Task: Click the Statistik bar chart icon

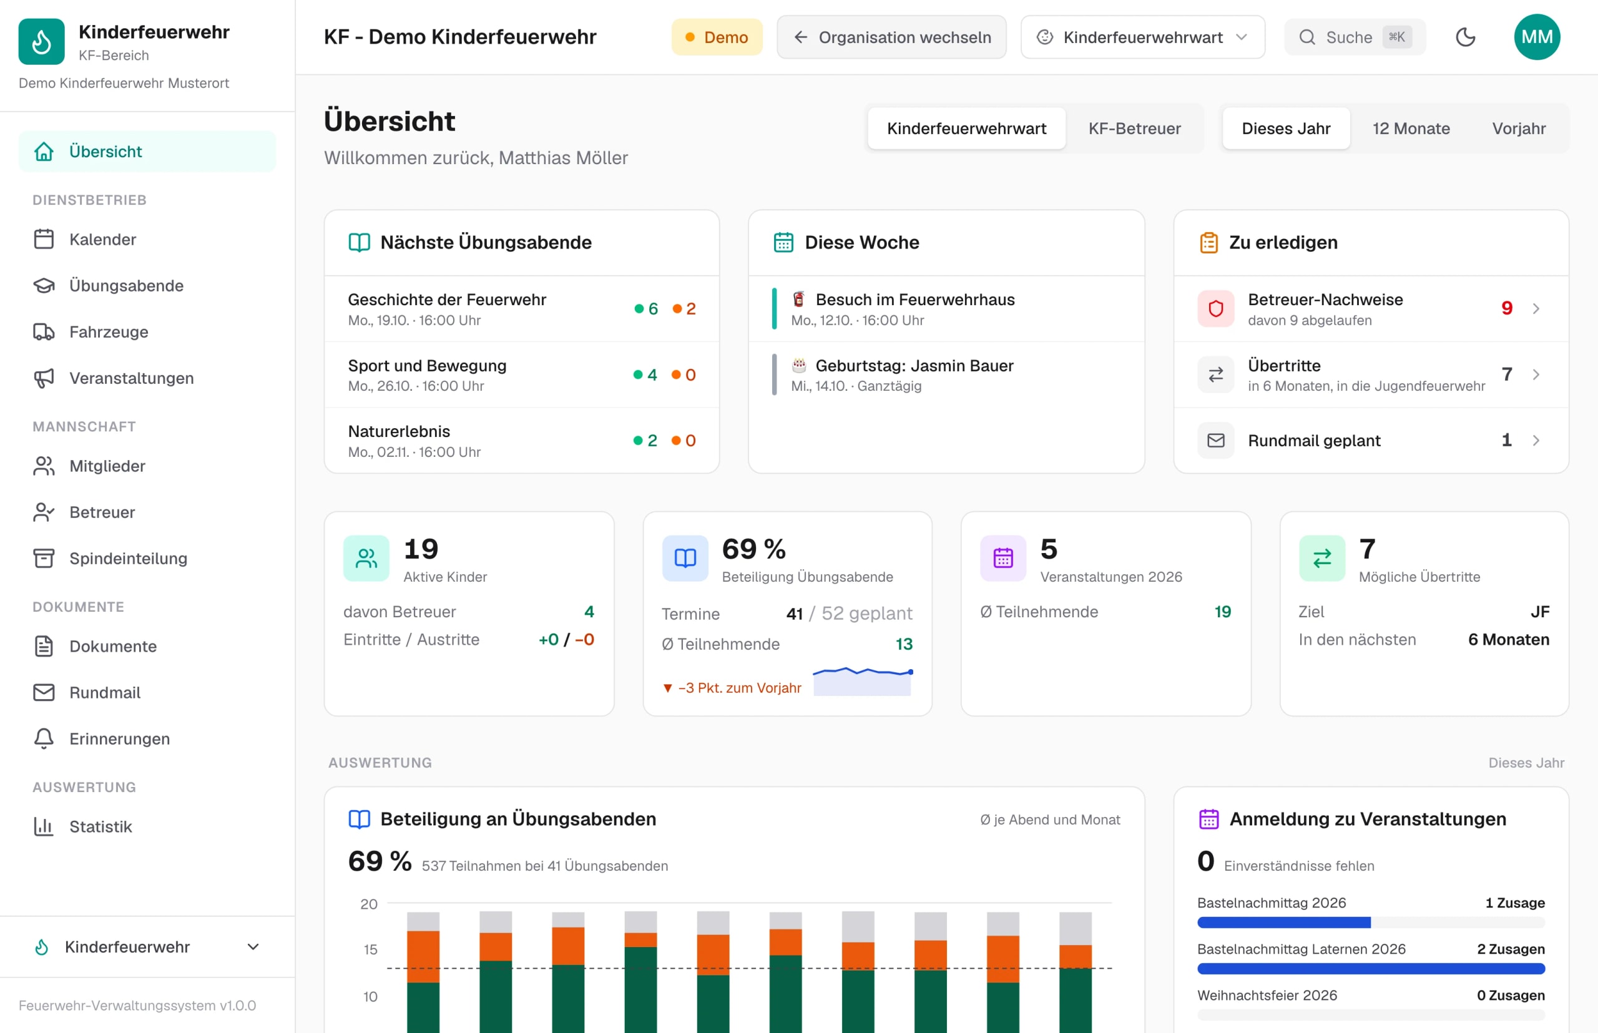Action: point(44,827)
